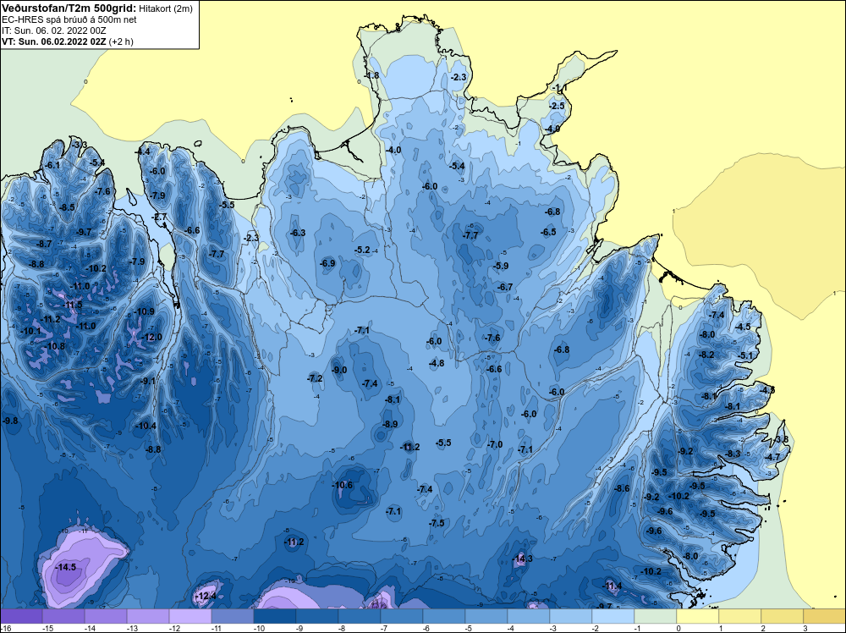846x633 pixels.
Task: Click the 'Hitakort (2m)' header label
Action: pyautogui.click(x=165, y=8)
